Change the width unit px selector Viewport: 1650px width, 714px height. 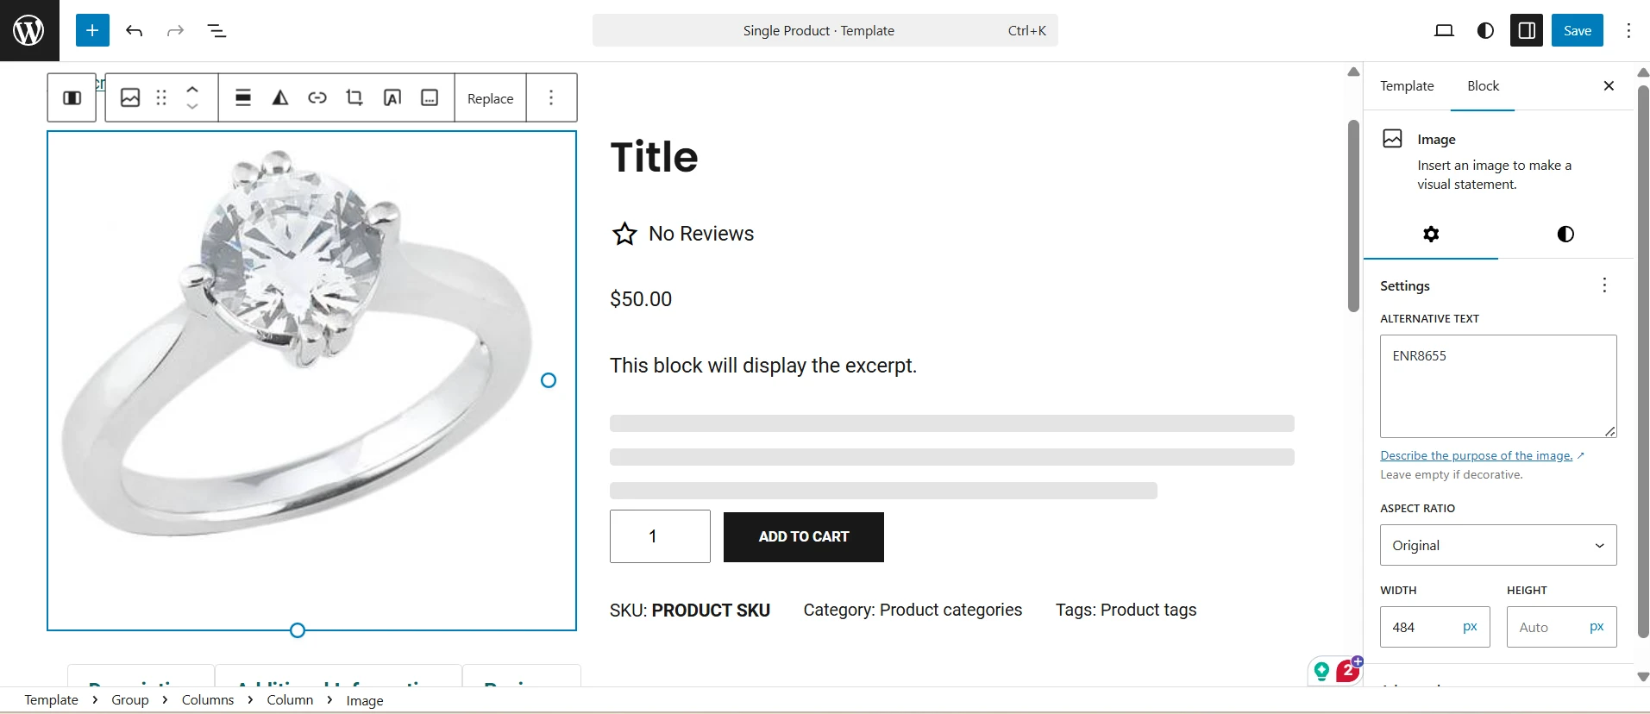pyautogui.click(x=1471, y=627)
